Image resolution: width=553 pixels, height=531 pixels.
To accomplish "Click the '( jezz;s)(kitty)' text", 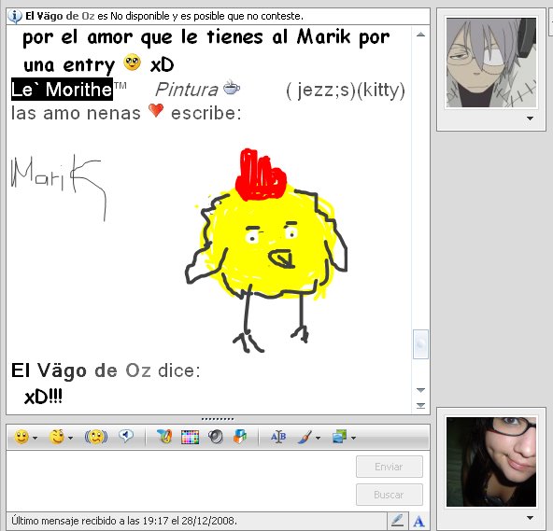I will (346, 90).
